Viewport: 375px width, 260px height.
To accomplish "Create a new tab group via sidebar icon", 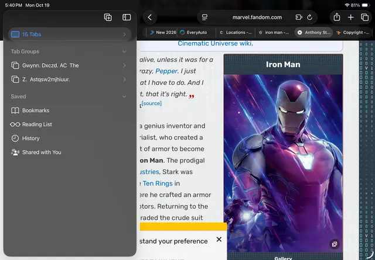I will [108, 17].
